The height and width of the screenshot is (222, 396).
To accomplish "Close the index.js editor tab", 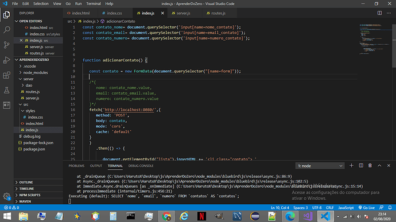I will [x=162, y=13].
